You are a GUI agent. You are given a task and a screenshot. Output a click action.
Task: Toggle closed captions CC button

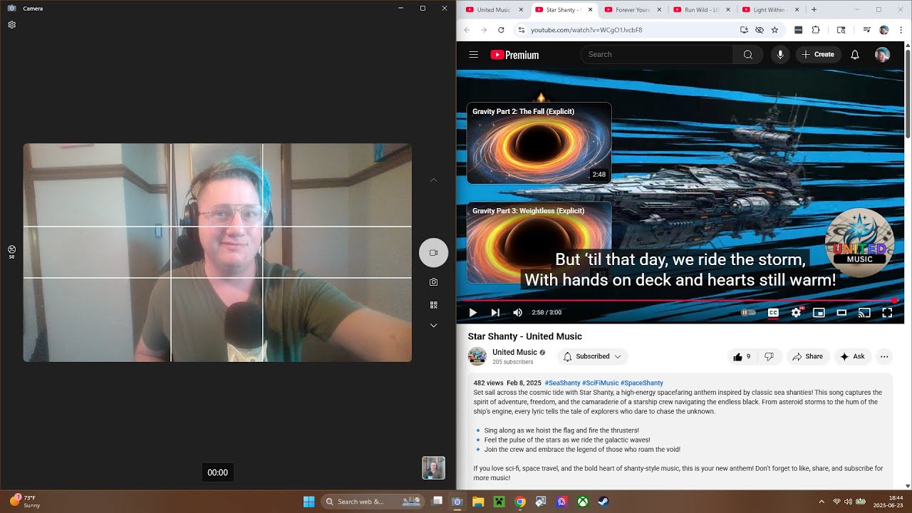(773, 312)
